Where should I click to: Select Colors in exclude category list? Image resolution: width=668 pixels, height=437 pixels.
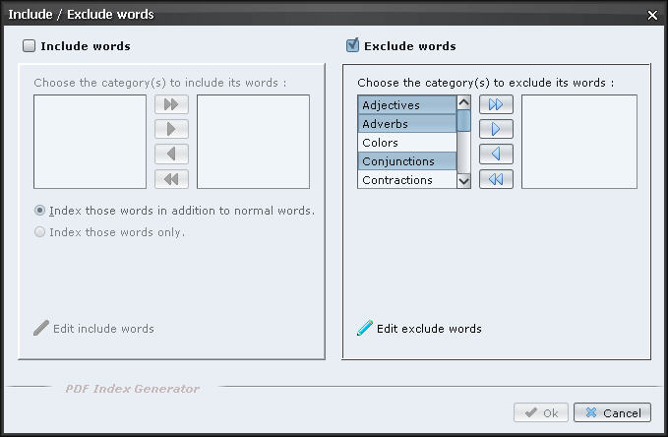click(x=407, y=143)
